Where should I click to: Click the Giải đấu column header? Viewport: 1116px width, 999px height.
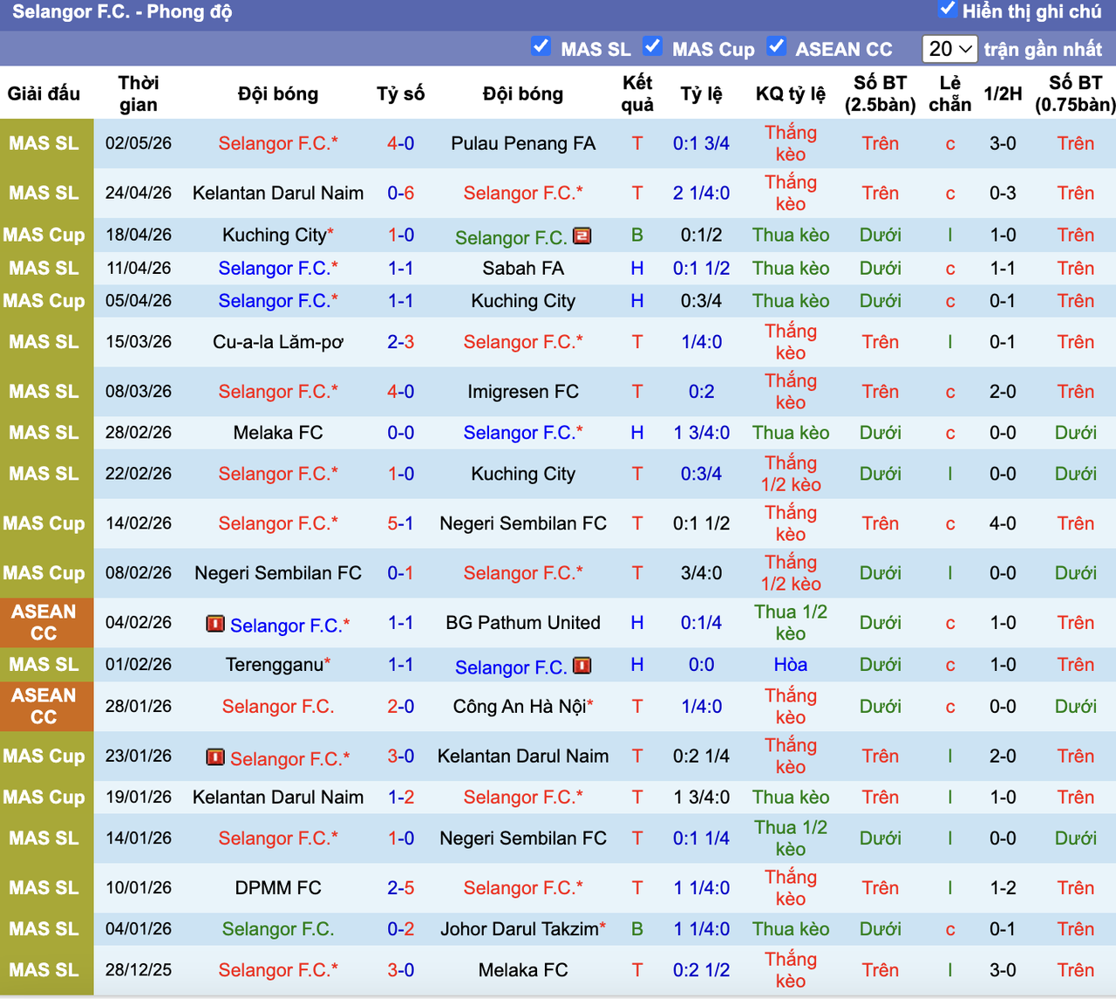(x=44, y=93)
